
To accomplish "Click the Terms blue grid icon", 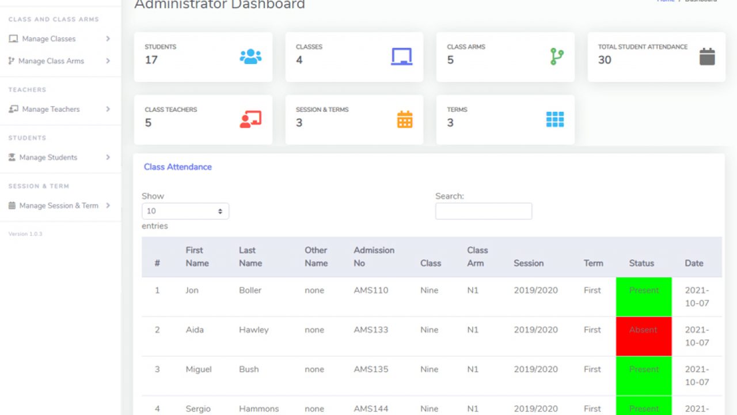I will coord(555,119).
